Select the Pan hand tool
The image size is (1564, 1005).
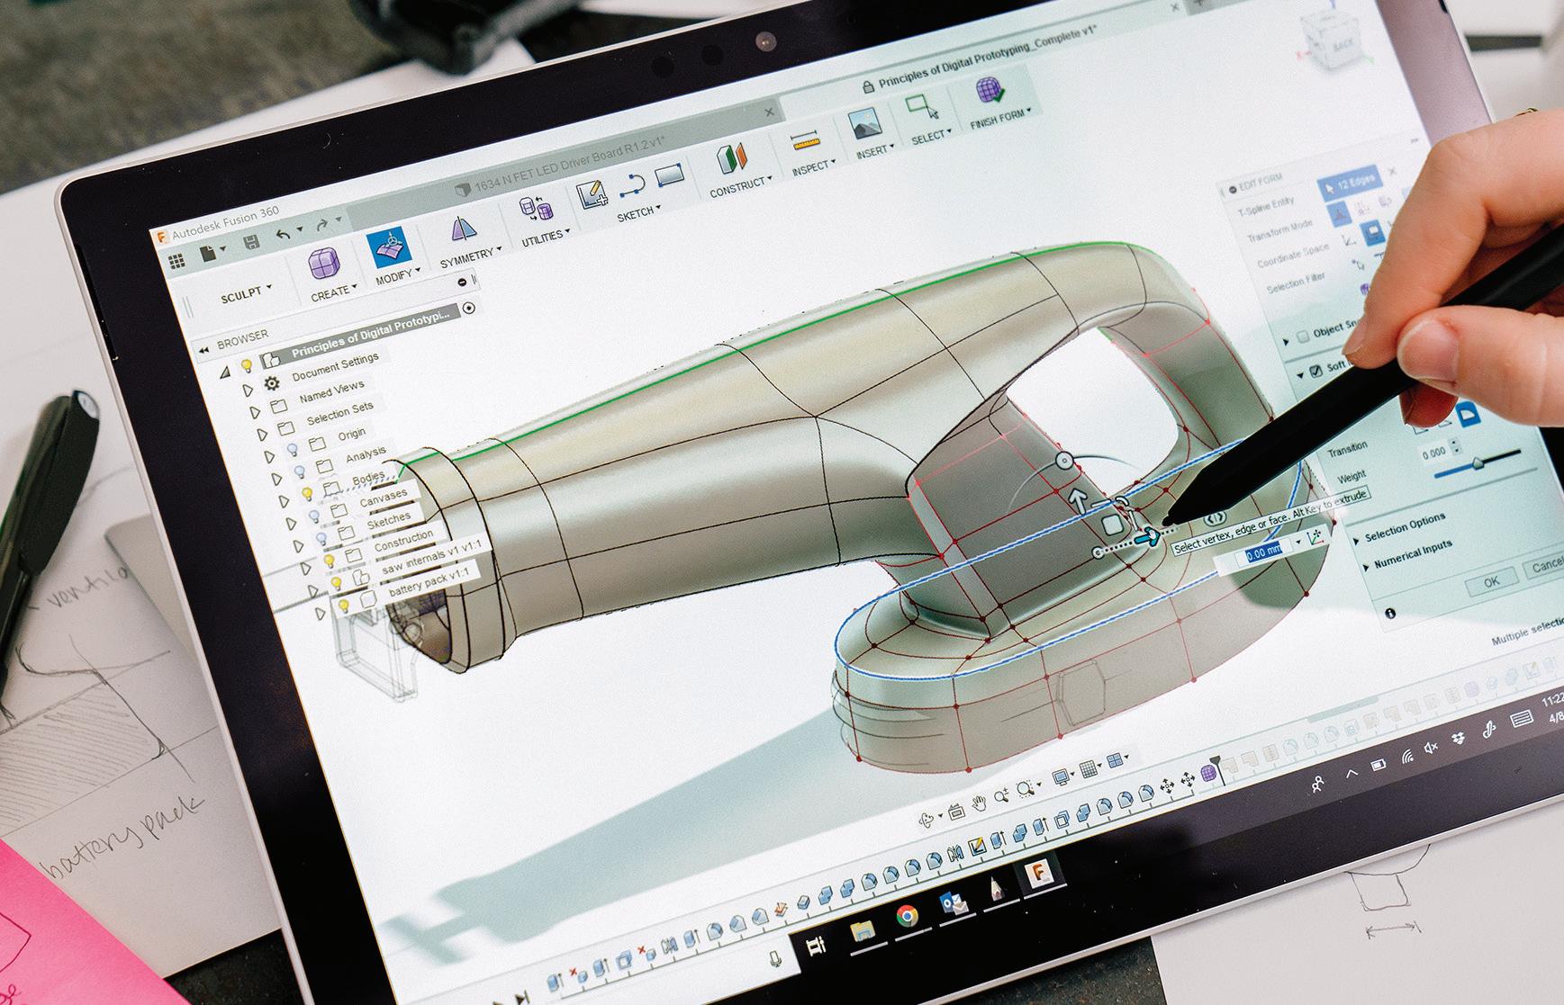pyautogui.click(x=978, y=803)
